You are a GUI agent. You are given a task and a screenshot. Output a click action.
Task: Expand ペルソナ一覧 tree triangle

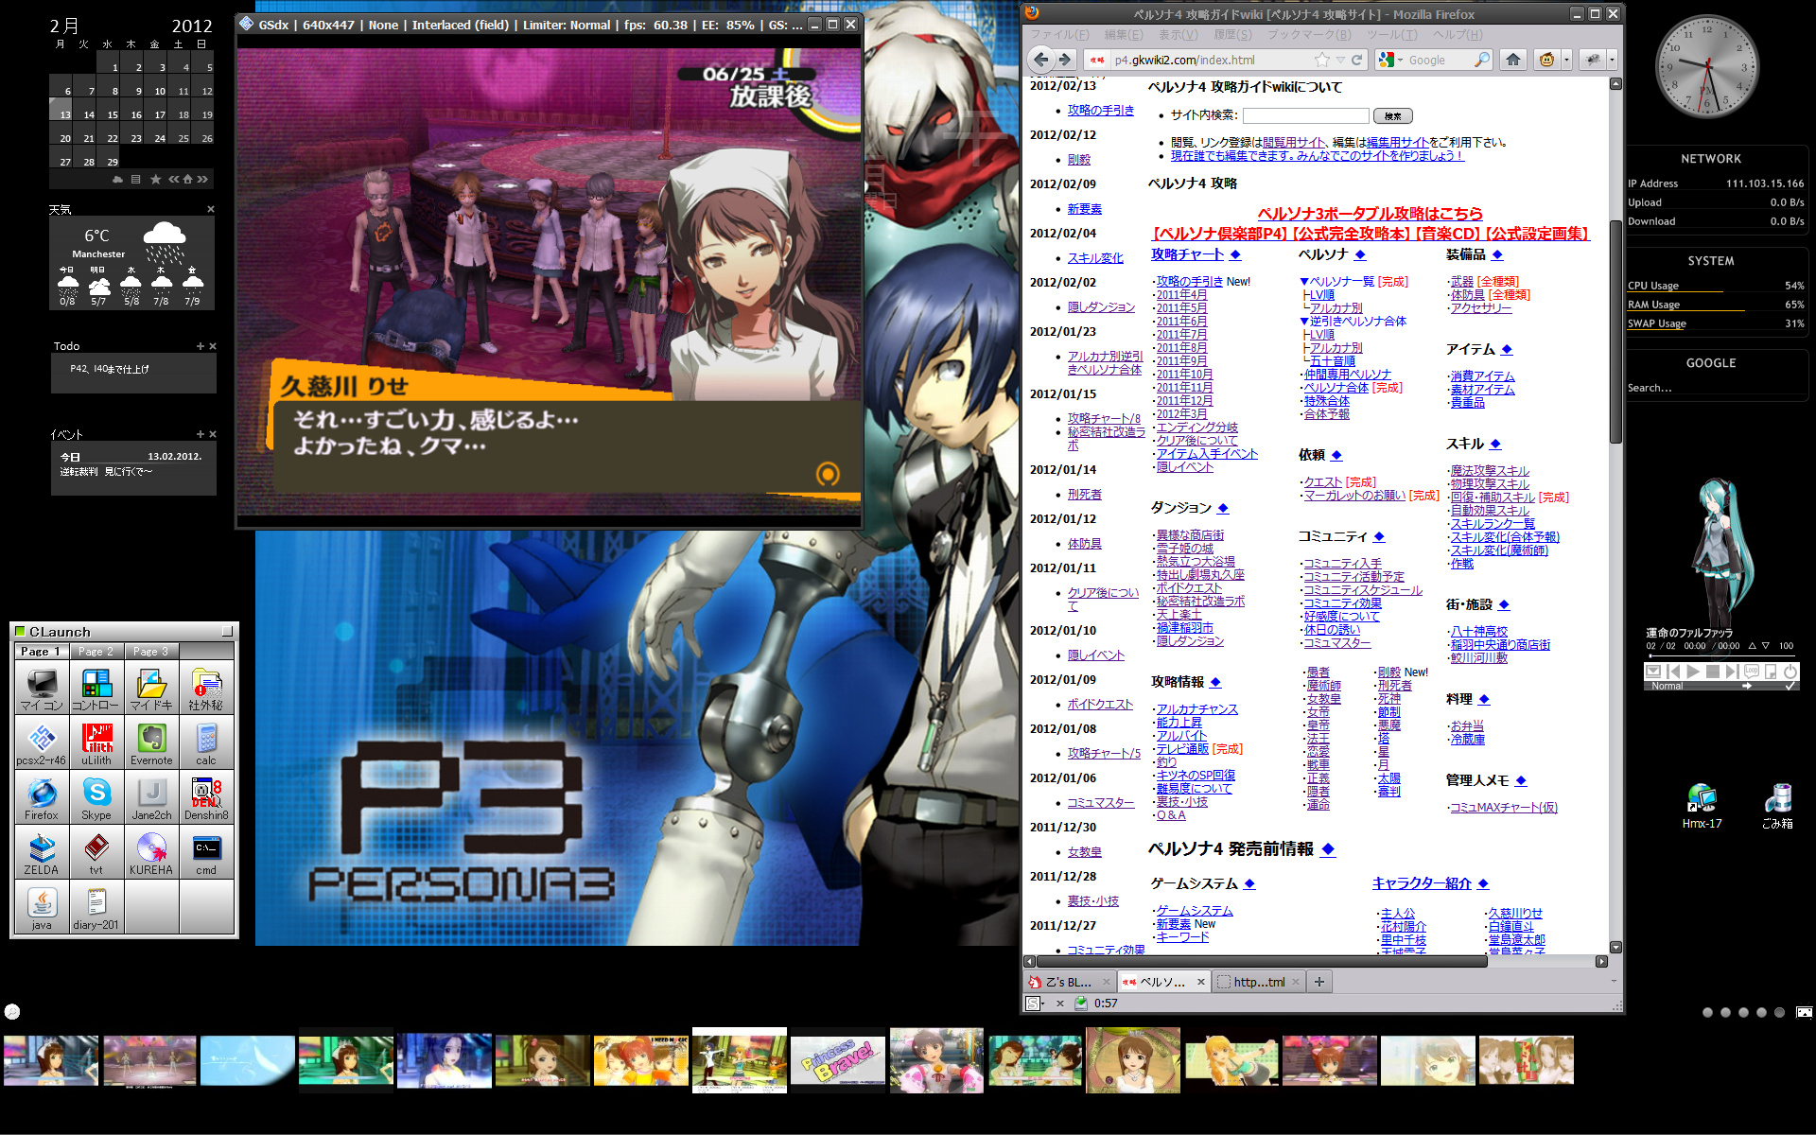[x=1304, y=282]
